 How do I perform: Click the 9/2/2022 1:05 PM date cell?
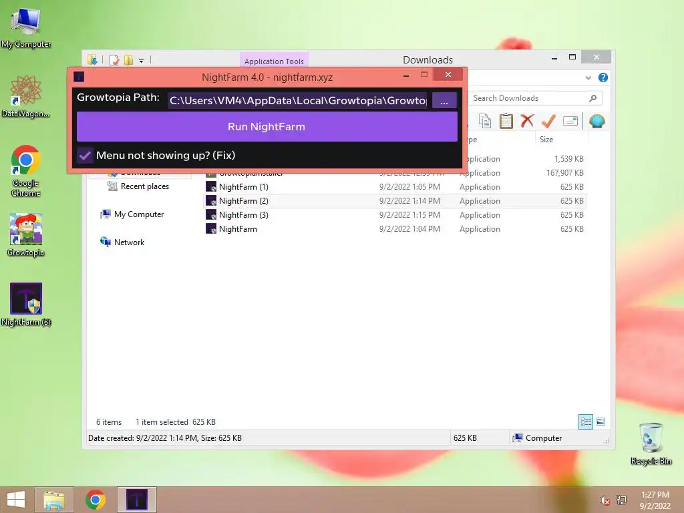(409, 187)
